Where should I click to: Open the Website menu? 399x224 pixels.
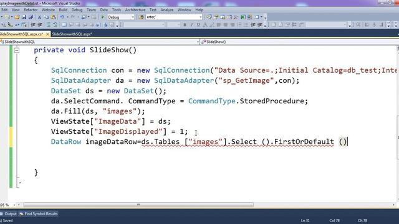pos(48,10)
